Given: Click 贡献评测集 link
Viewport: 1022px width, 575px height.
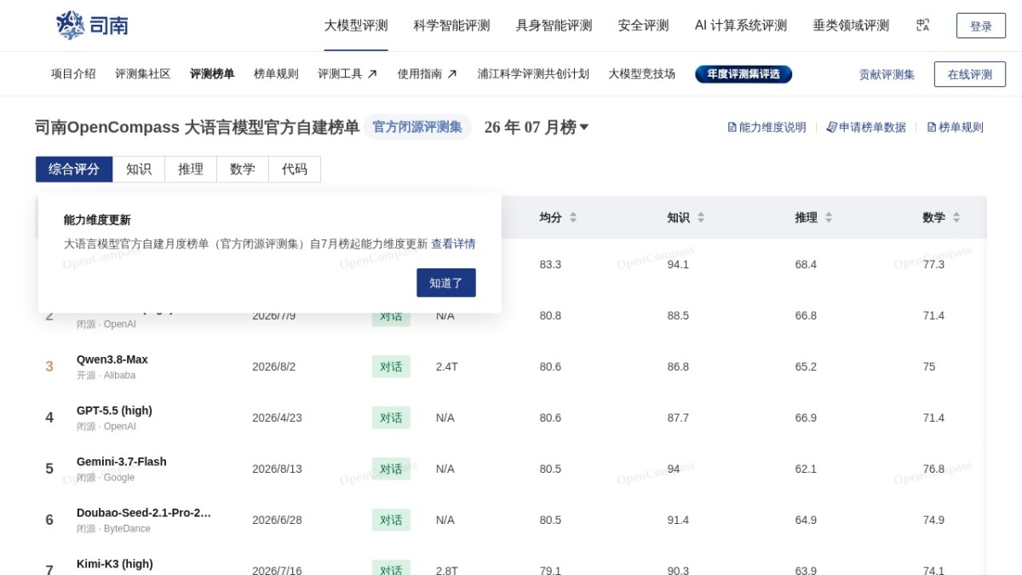Looking at the screenshot, I should pos(887,74).
